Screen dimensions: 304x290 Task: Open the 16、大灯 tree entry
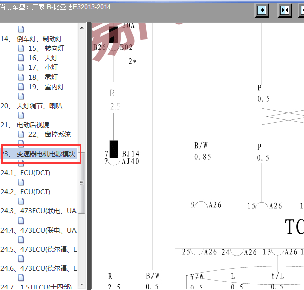click(x=43, y=58)
